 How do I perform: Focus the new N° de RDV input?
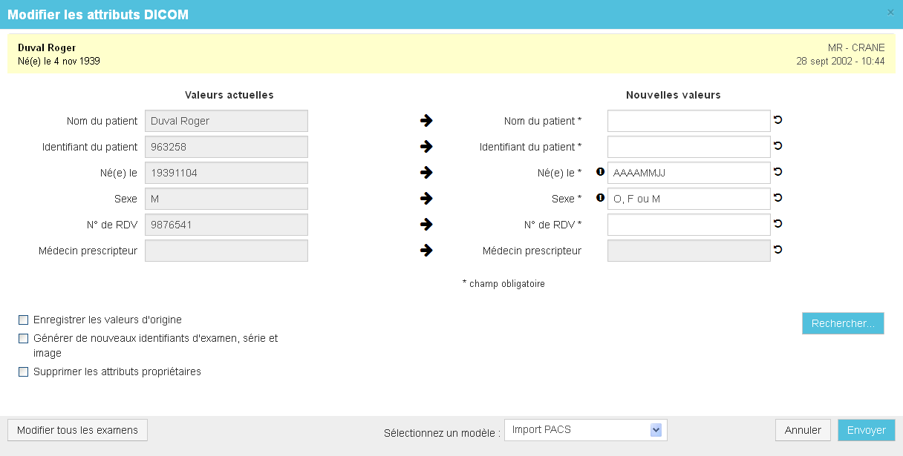point(689,225)
